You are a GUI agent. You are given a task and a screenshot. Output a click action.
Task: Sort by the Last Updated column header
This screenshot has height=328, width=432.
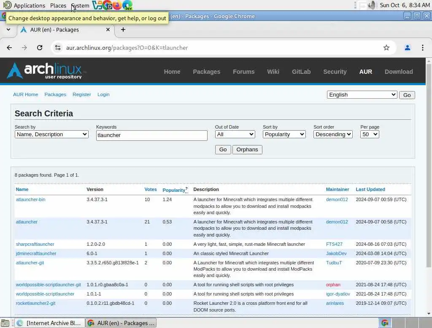[370, 189]
